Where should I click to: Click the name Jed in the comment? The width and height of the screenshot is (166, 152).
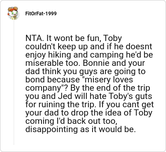[x=65, y=96]
